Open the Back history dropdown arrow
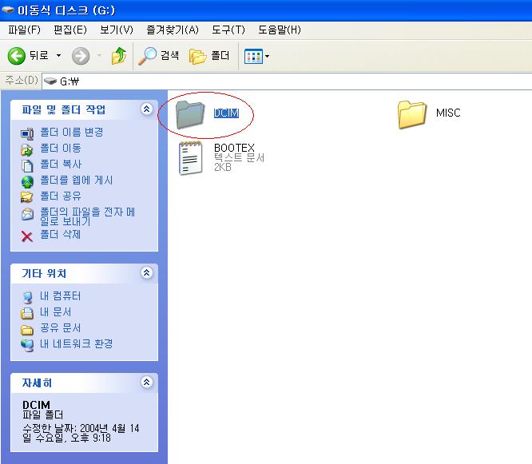Screen dimensions: 532x464 58,55
